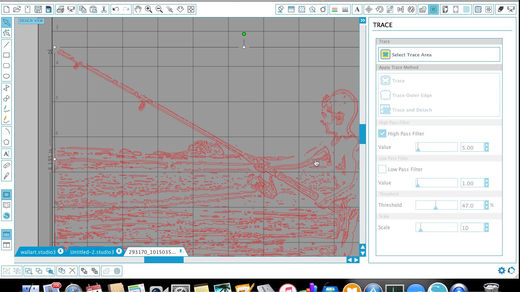520x292 pixels.
Task: Click the Scale value field 10
Action: (x=472, y=228)
